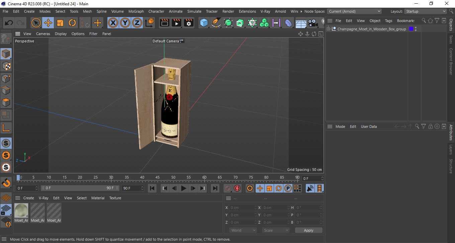Image resolution: width=455 pixels, height=243 pixels.
Task: Play the animation forwards
Action: click(x=183, y=188)
